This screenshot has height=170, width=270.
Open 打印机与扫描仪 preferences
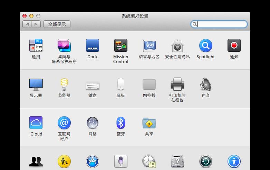coord(177,84)
